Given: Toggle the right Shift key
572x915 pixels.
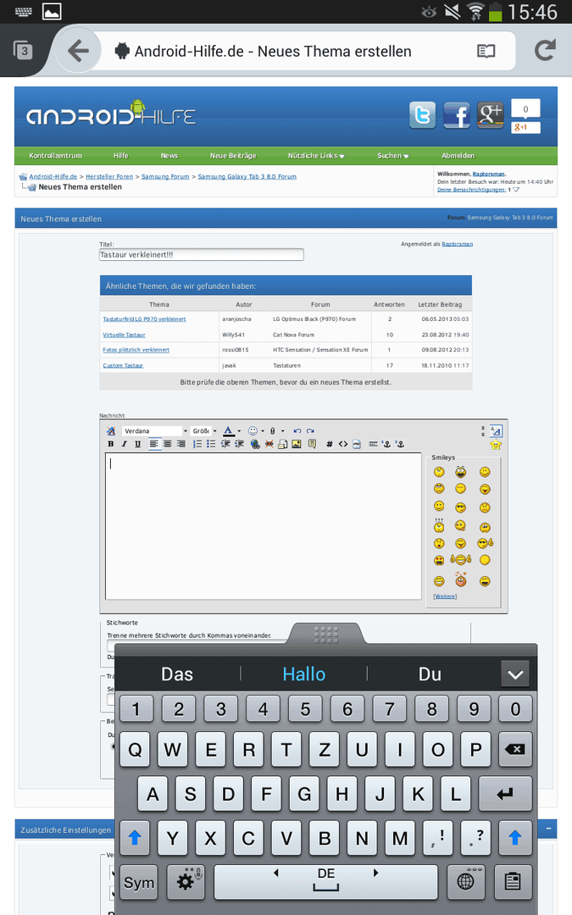Looking at the screenshot, I should [515, 838].
